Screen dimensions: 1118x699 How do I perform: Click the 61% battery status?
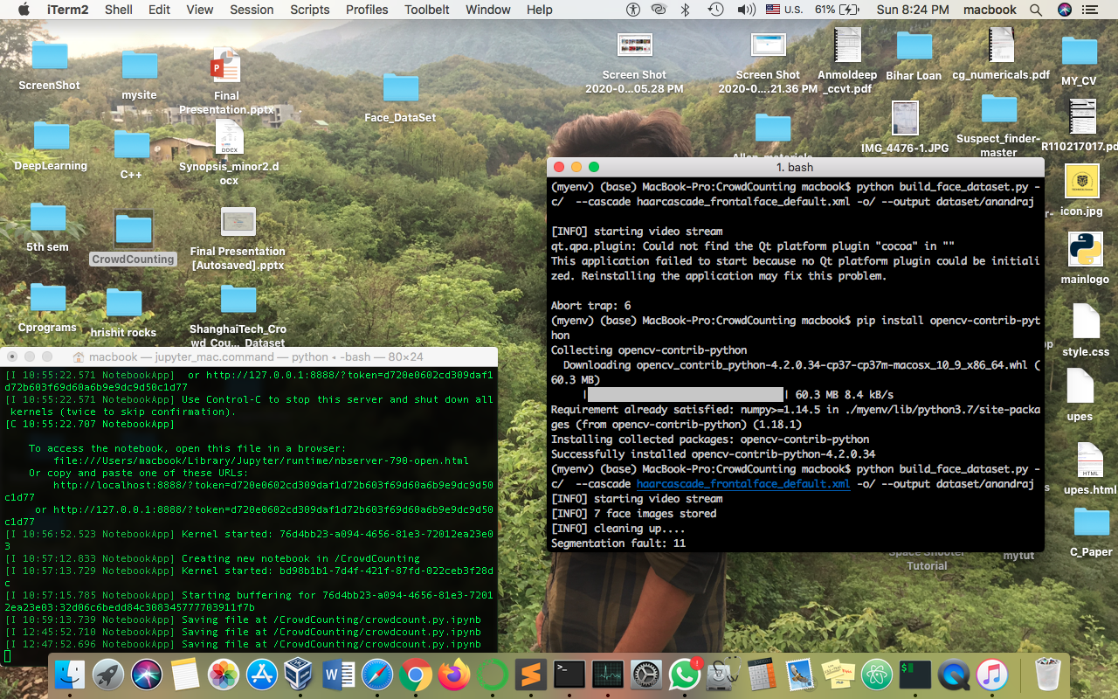pyautogui.click(x=838, y=10)
